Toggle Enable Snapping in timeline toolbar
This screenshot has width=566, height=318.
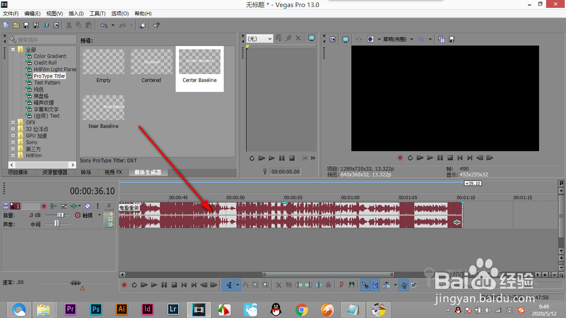365,285
